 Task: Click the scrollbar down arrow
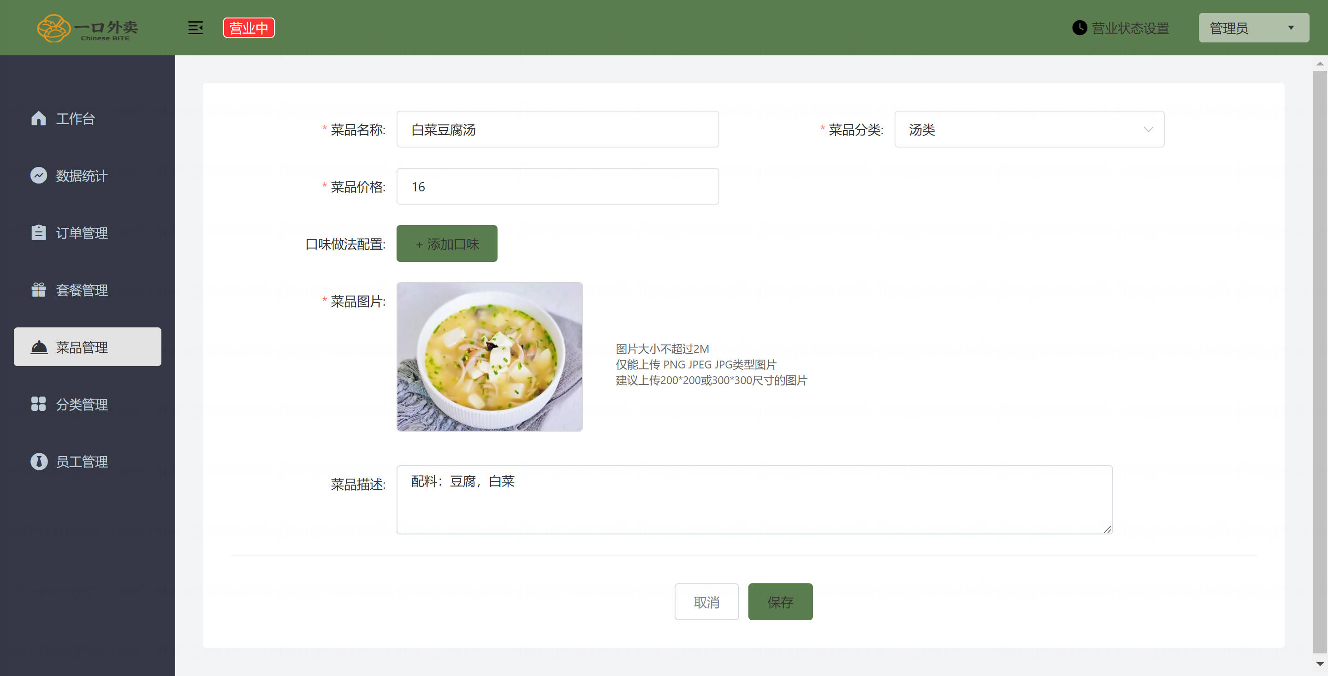coord(1320,664)
